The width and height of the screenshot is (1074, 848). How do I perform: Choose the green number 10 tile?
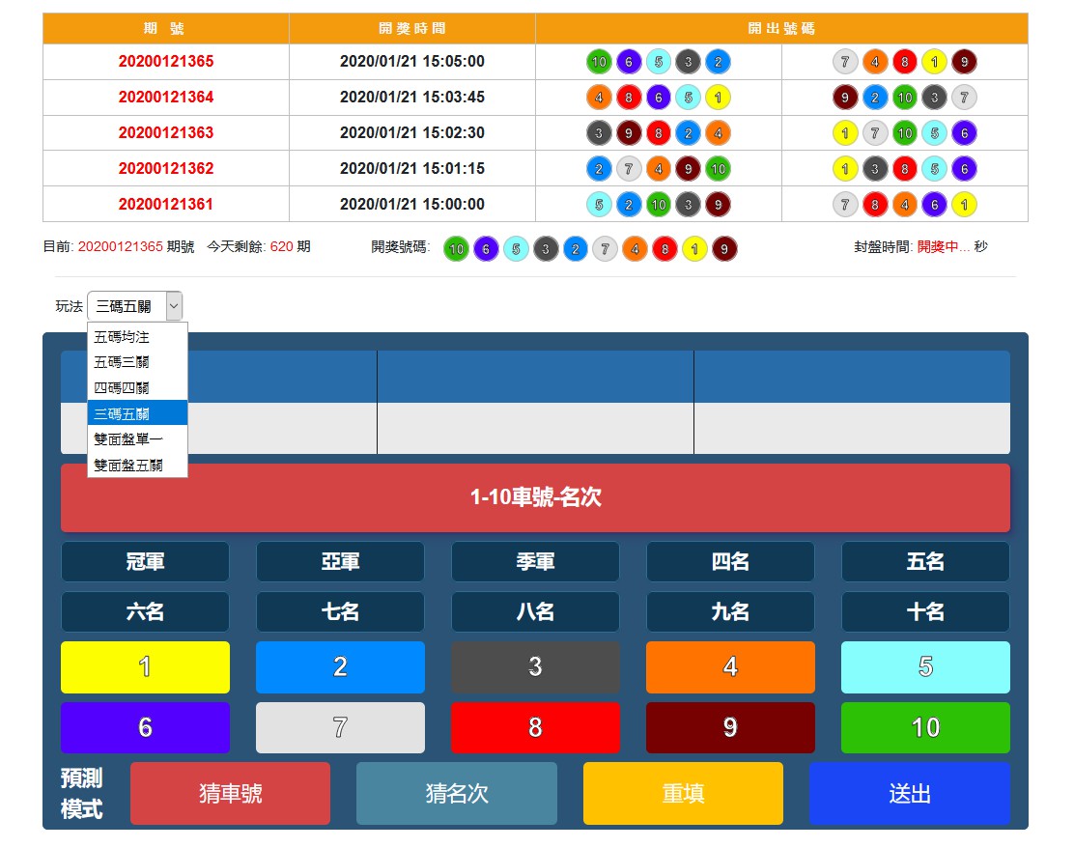coord(925,727)
